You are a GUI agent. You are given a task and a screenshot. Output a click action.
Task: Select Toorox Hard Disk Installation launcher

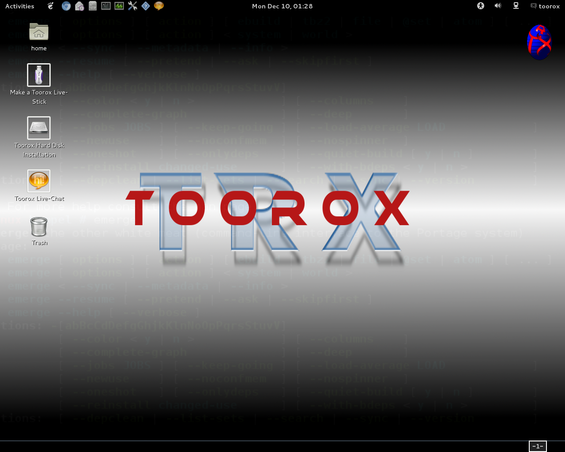(x=39, y=128)
